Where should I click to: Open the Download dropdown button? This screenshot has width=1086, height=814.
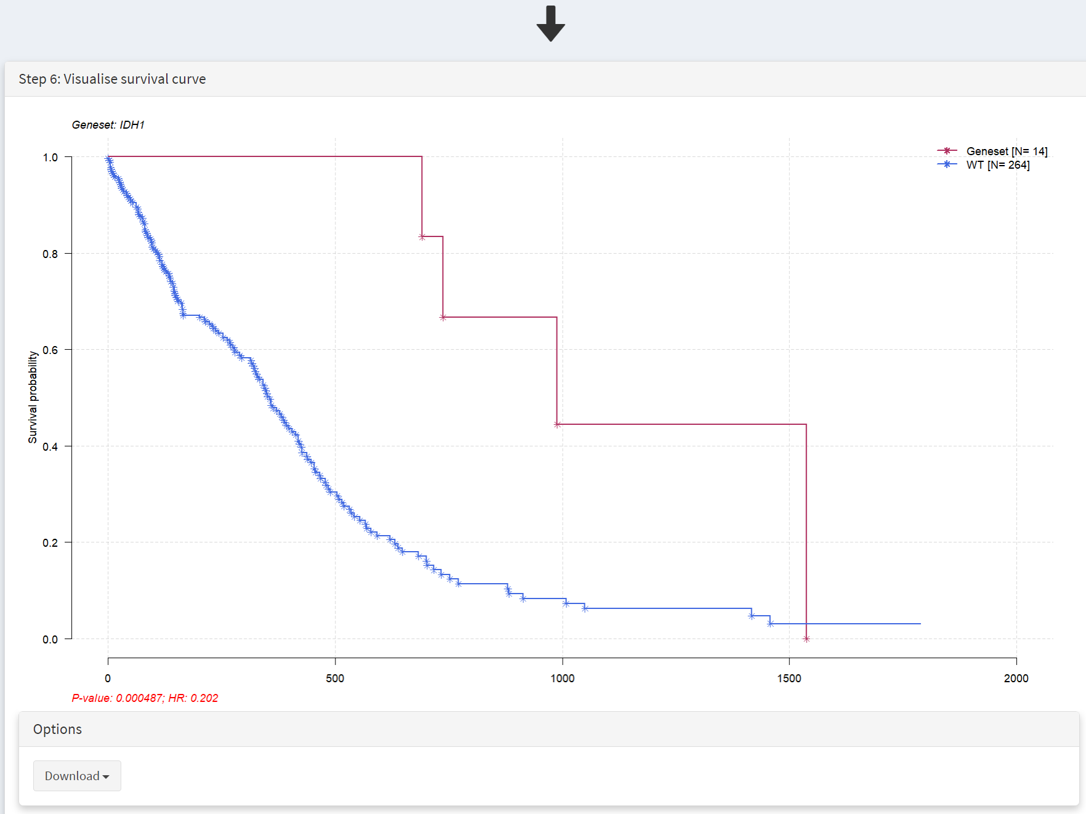pyautogui.click(x=77, y=776)
